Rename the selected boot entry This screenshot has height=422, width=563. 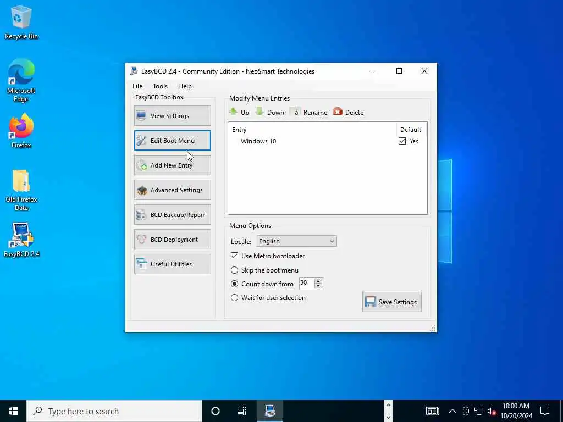coord(309,112)
